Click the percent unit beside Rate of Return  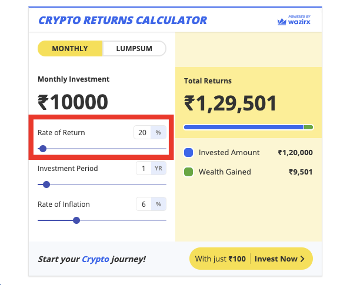pos(158,132)
